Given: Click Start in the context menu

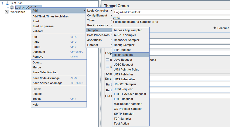Looking at the screenshot, I should click(59, 21).
